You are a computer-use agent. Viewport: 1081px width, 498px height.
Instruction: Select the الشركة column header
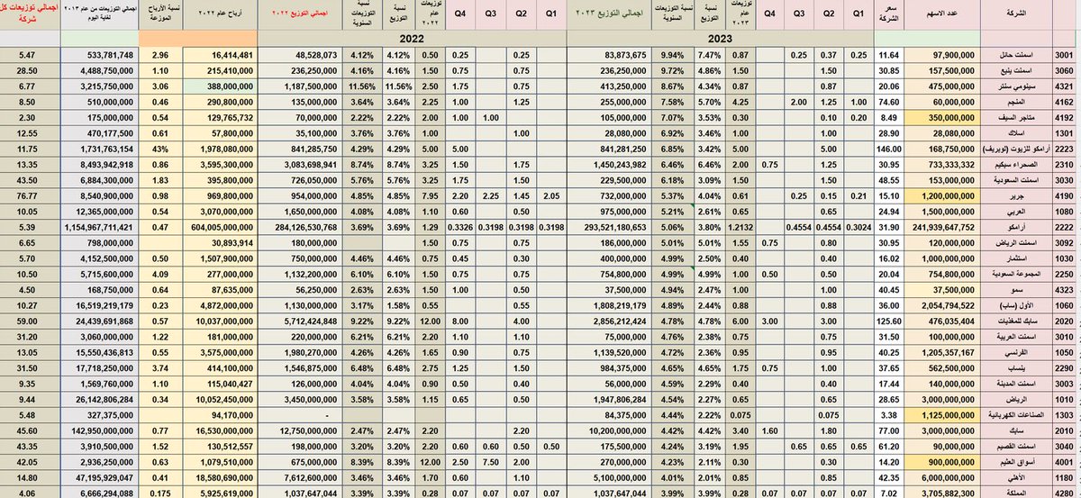[1014, 15]
